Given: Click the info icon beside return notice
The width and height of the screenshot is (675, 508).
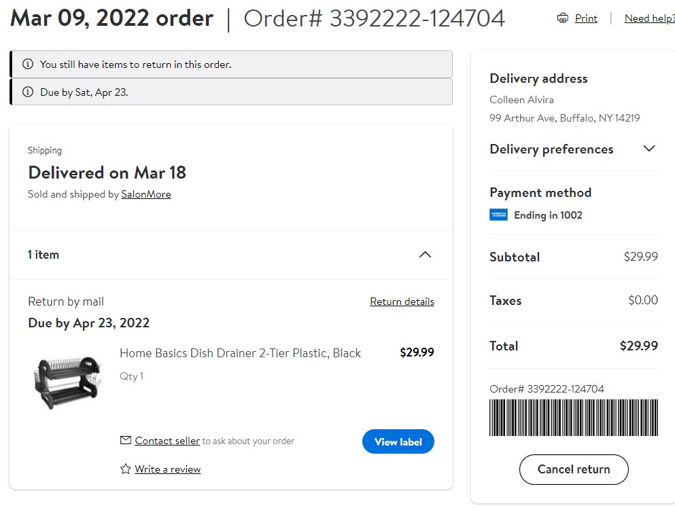Looking at the screenshot, I should click(28, 64).
